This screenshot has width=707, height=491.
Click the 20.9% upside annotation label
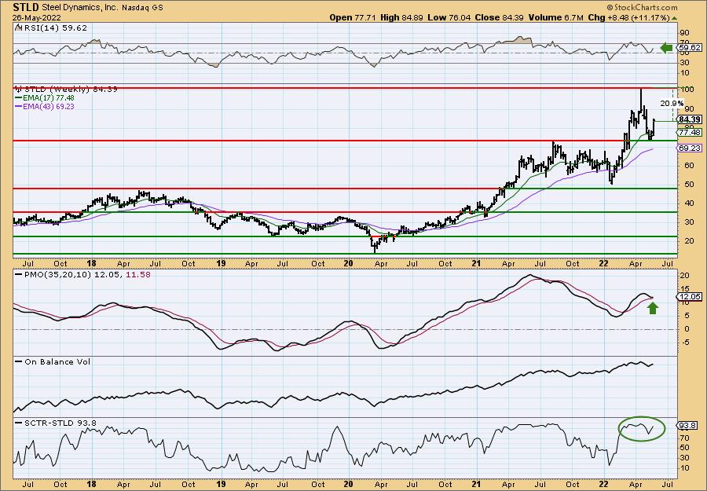pos(672,103)
